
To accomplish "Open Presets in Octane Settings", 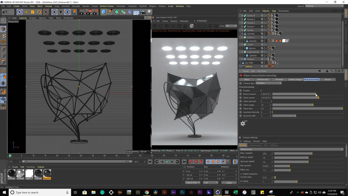I will 256,141.
